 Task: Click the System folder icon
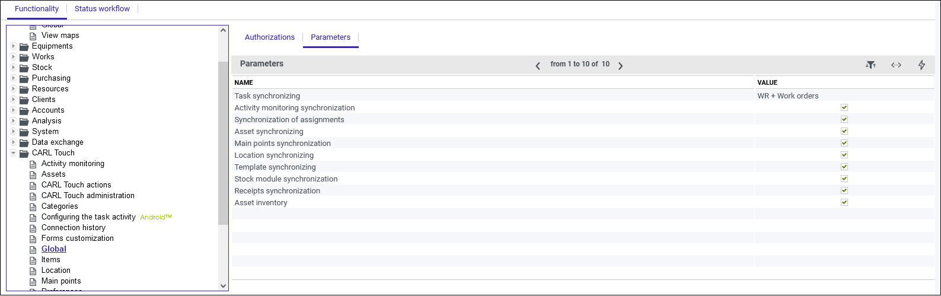coord(24,132)
